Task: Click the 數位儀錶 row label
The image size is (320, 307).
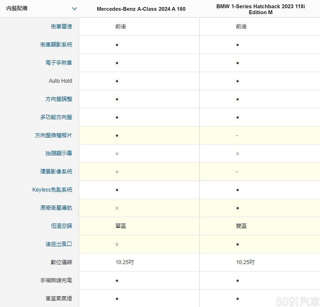Action: coord(61,262)
